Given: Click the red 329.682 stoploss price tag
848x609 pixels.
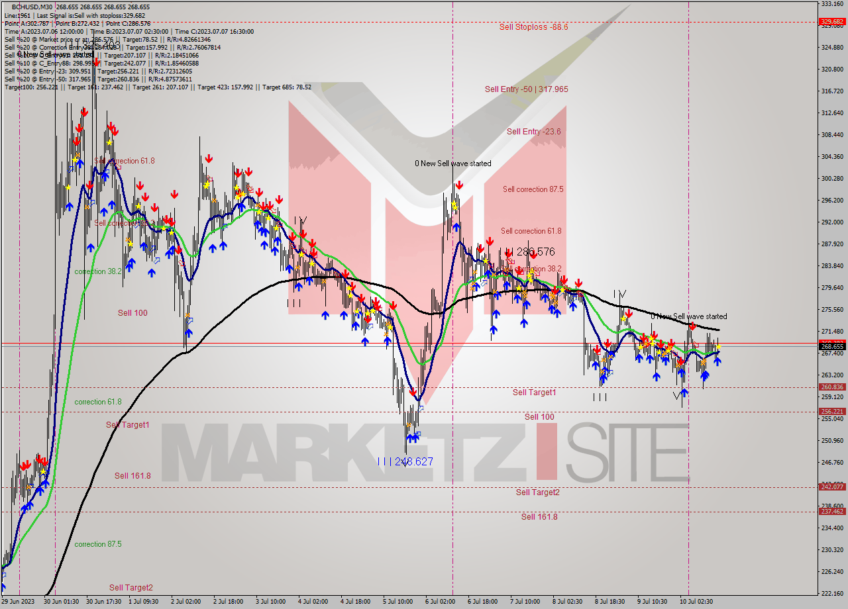Looking at the screenshot, I should (832, 22).
